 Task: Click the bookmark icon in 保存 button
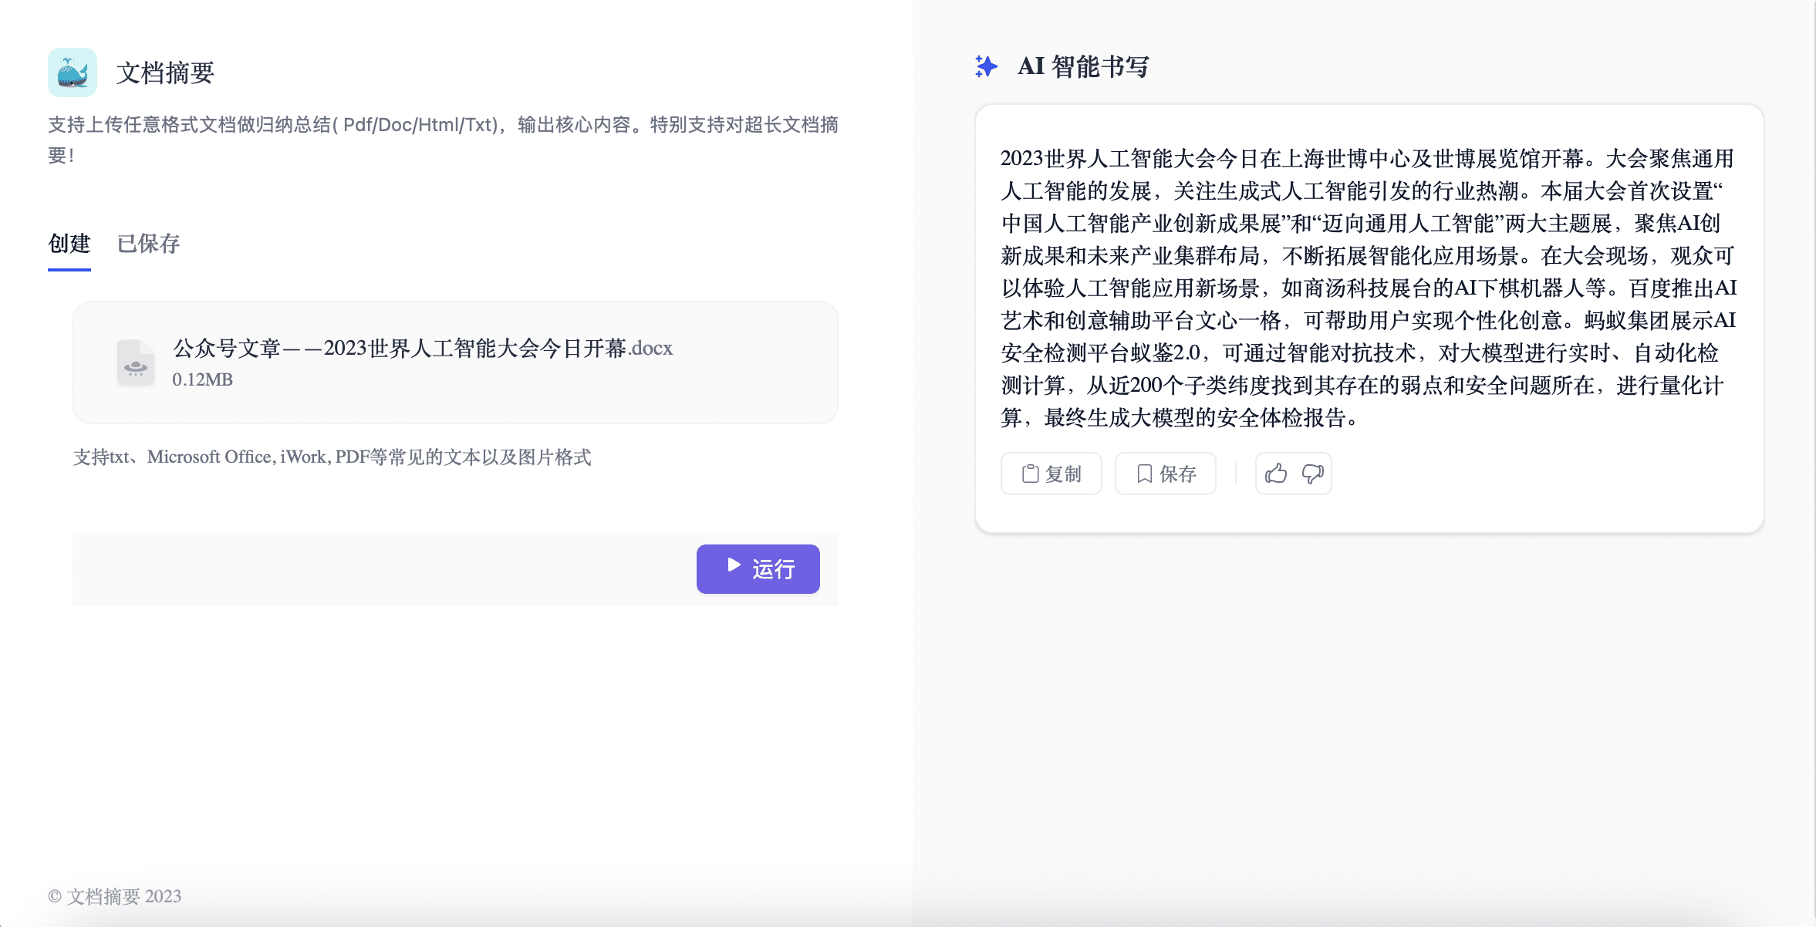(x=1145, y=474)
